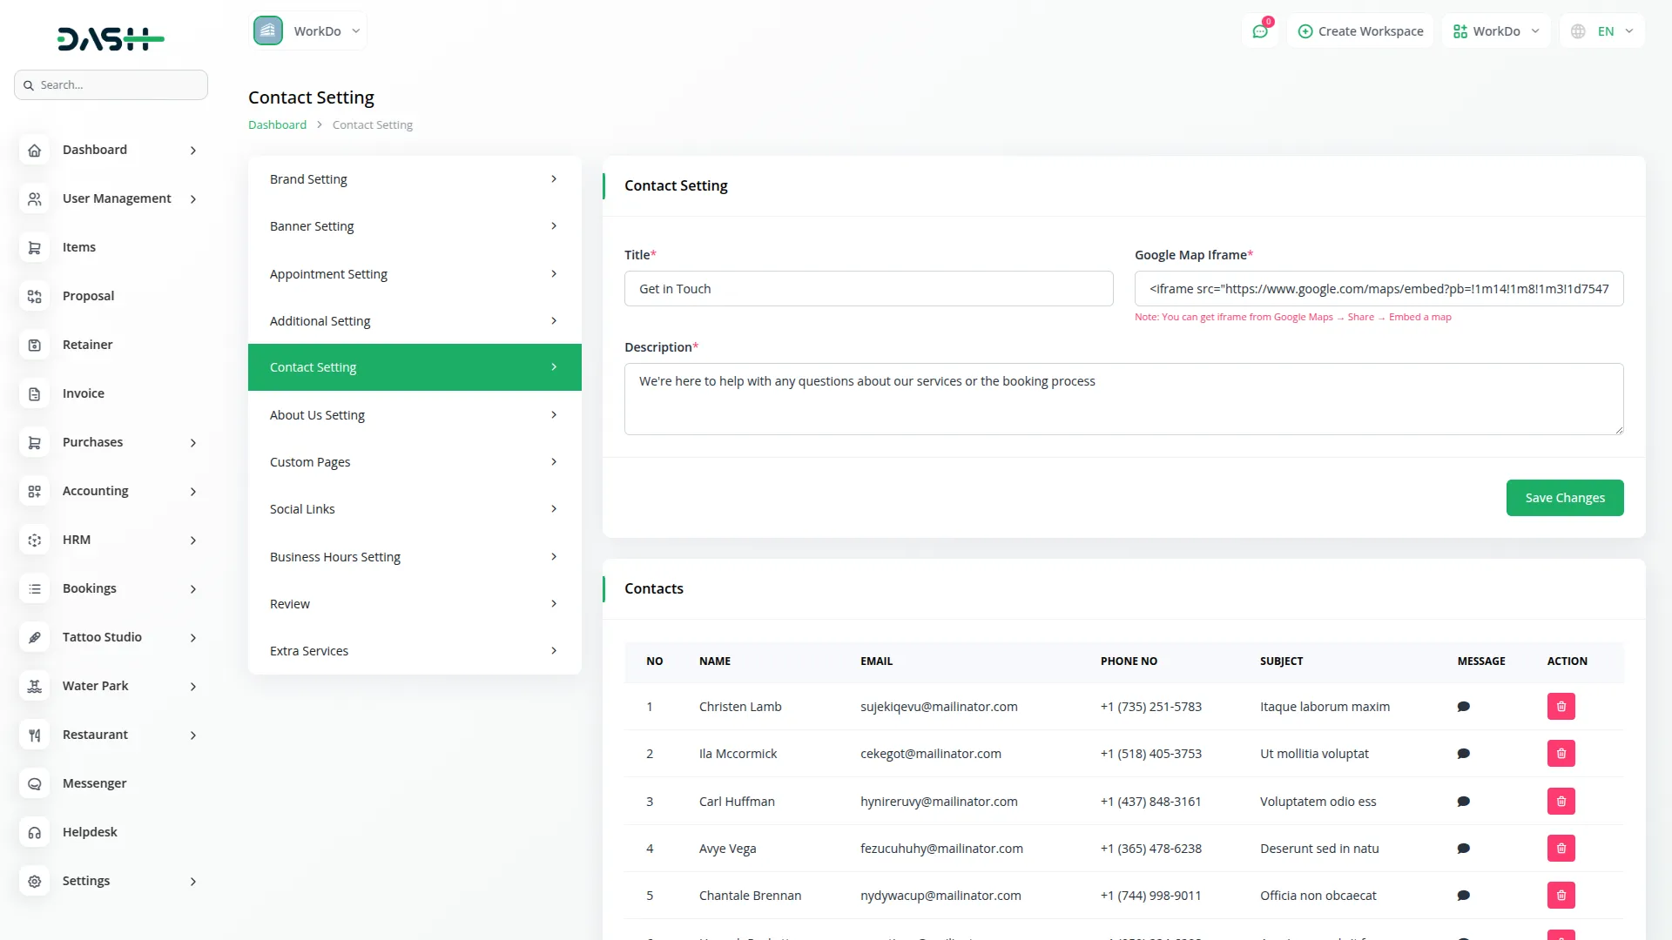The width and height of the screenshot is (1672, 940).
Task: Click the trash icon for Carl Huffman
Action: tap(1561, 802)
